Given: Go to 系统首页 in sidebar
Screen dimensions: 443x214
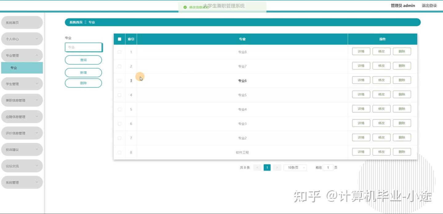Looking at the screenshot, I should (22, 22).
